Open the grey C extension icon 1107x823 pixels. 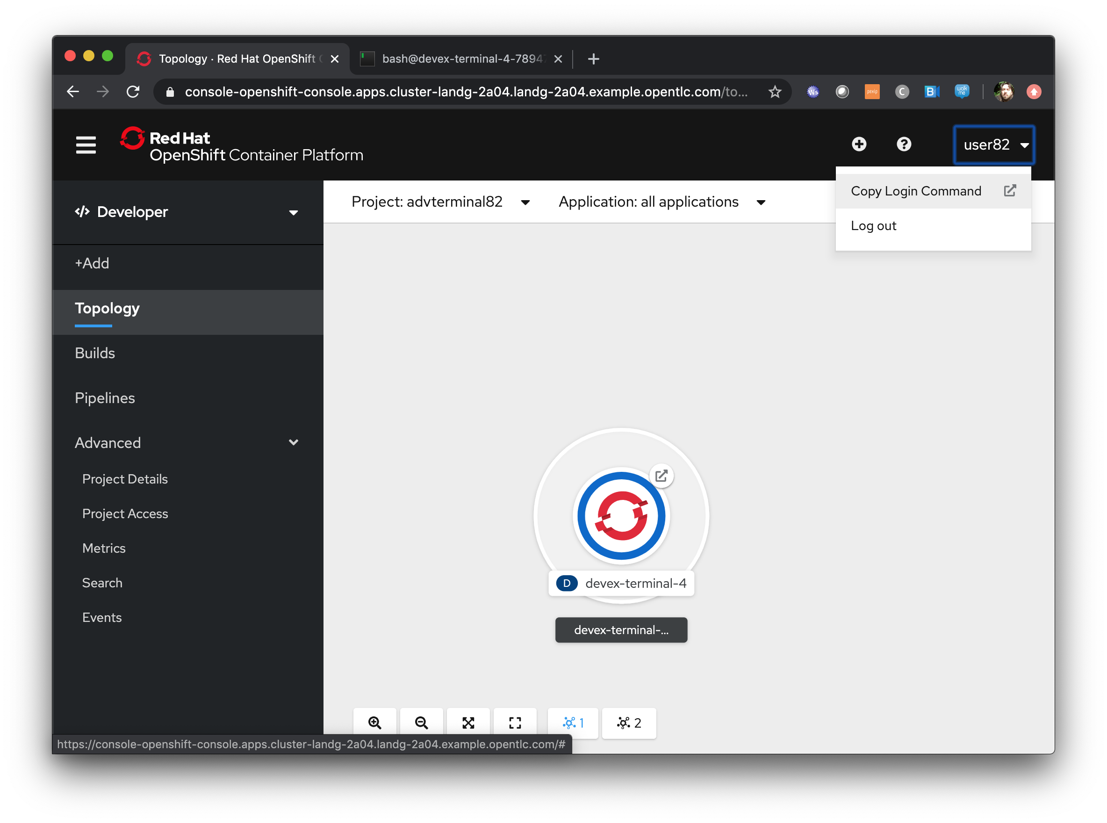pos(902,92)
